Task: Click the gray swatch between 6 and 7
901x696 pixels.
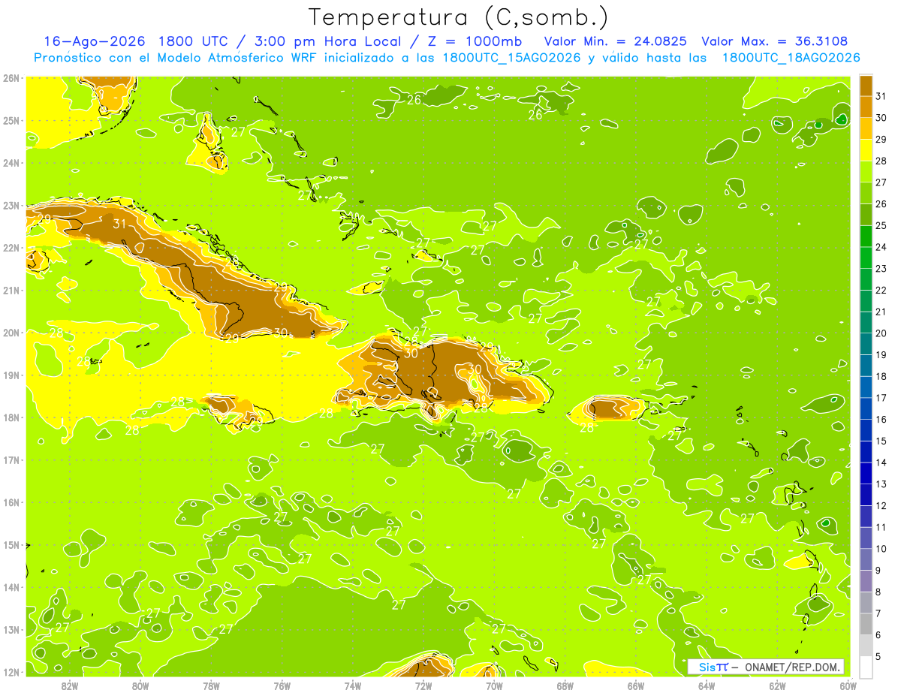Action: [x=866, y=624]
